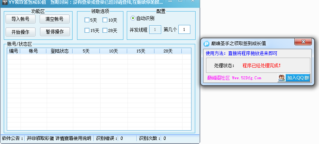Click the 编号 column header
The height and width of the screenshot is (144, 319).
13,51
